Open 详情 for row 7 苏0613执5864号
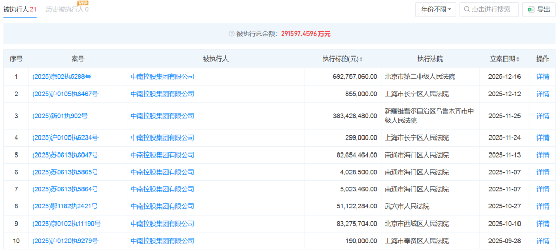The width and height of the screenshot is (560, 251). [542, 189]
